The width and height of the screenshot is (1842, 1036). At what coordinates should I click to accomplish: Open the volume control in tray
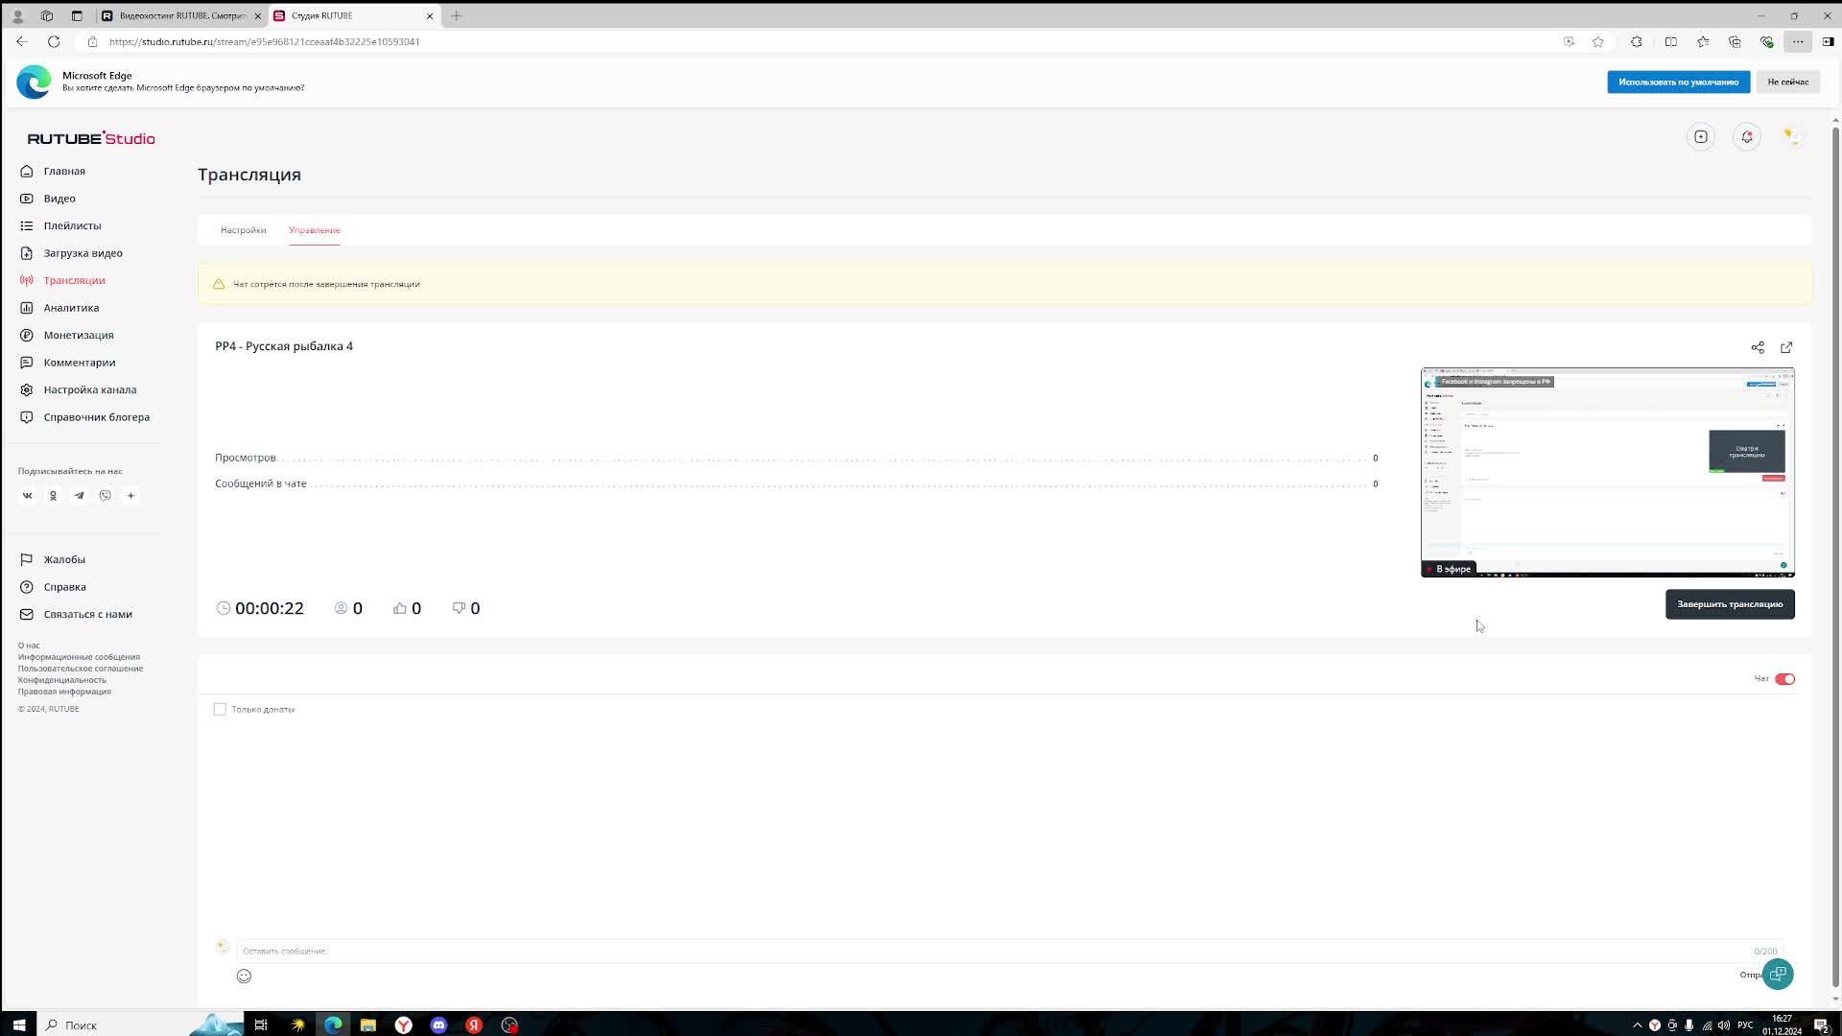pos(1724,1025)
